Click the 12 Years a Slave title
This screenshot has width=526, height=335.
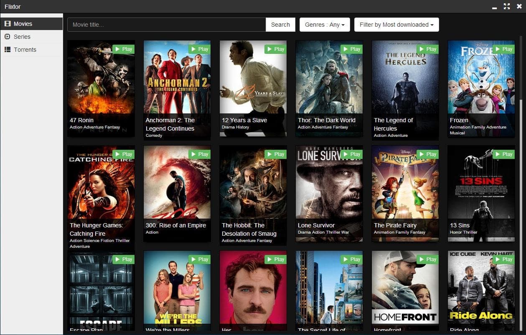point(244,120)
